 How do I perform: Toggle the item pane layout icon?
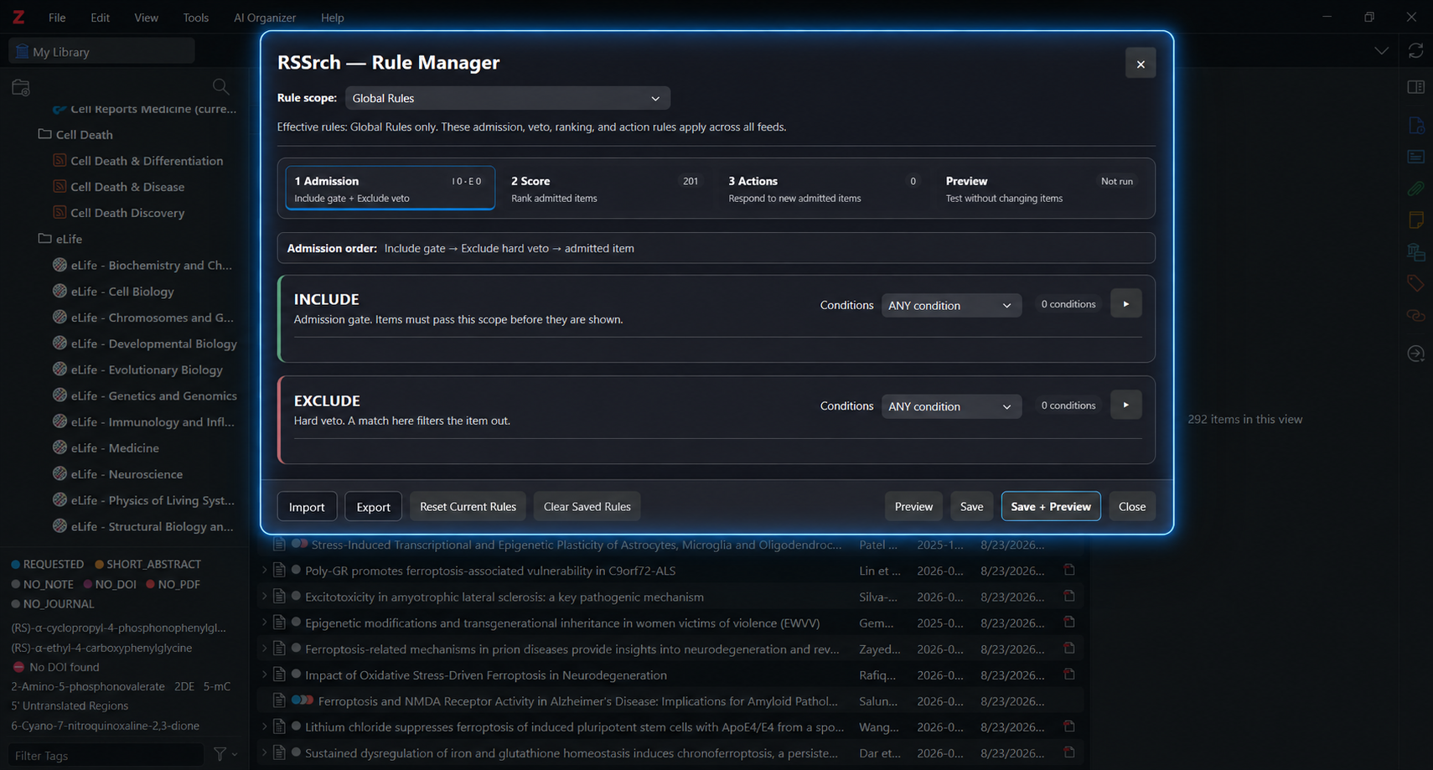(1415, 87)
